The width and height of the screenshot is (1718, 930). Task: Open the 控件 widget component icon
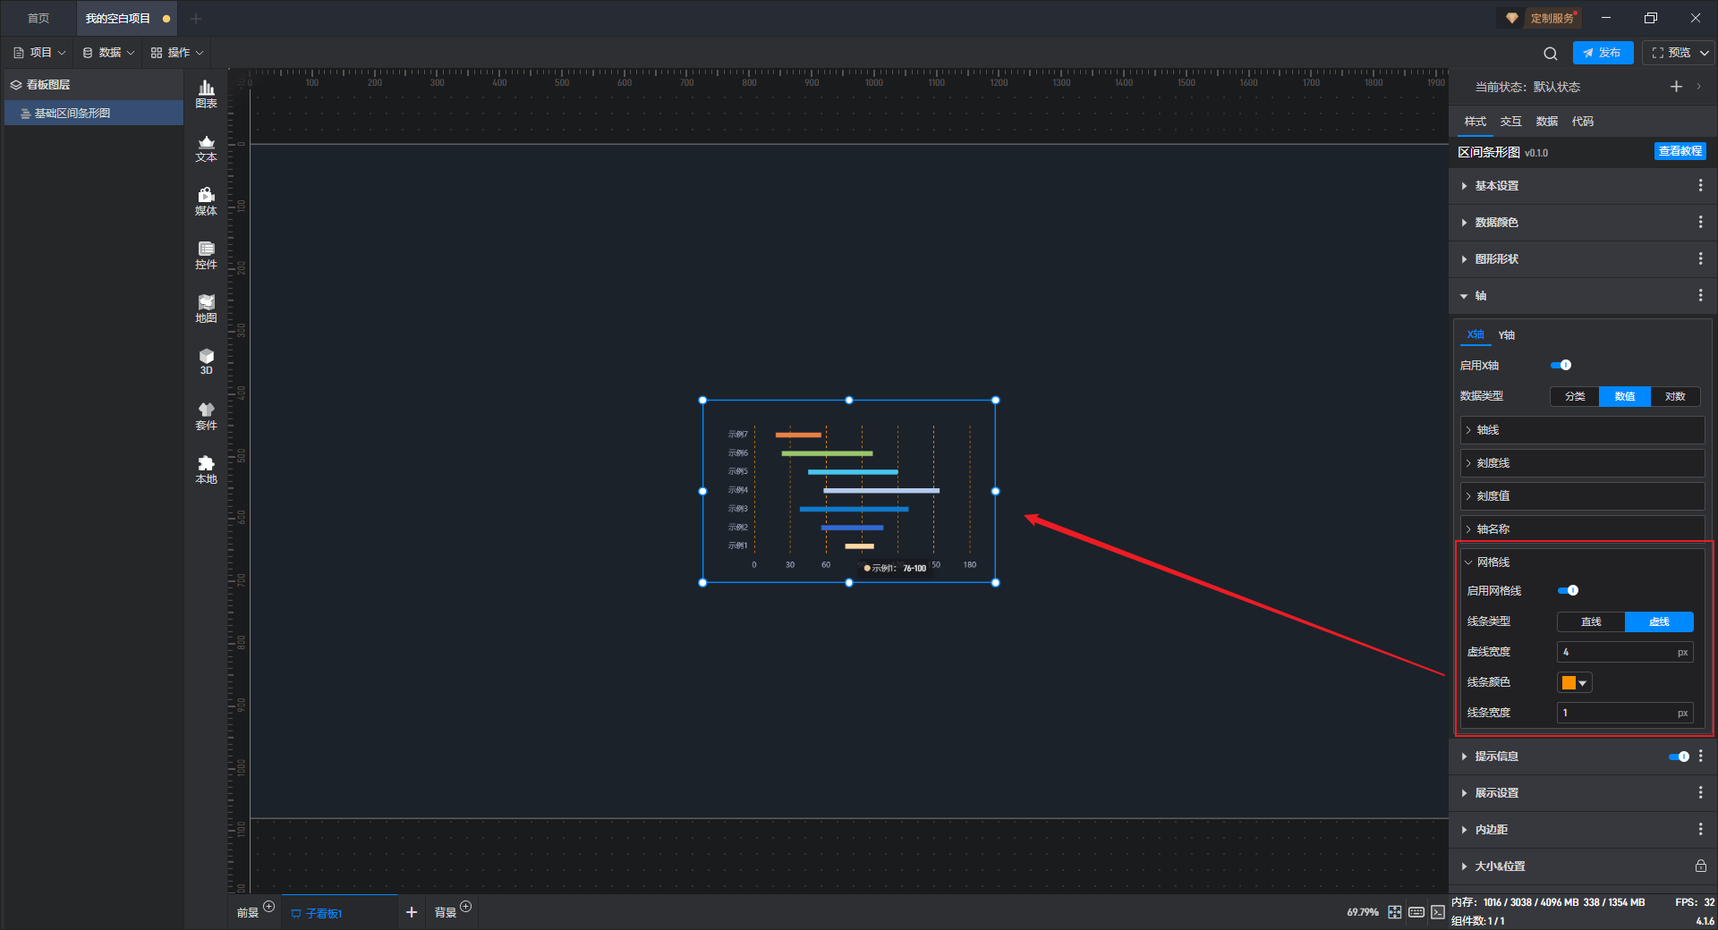coord(206,255)
